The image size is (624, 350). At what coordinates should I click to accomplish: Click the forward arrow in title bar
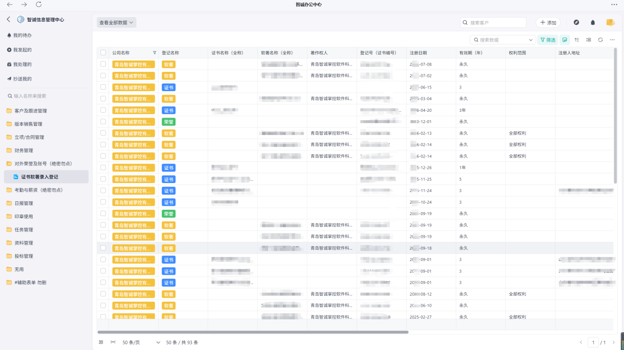pyautogui.click(x=24, y=4)
